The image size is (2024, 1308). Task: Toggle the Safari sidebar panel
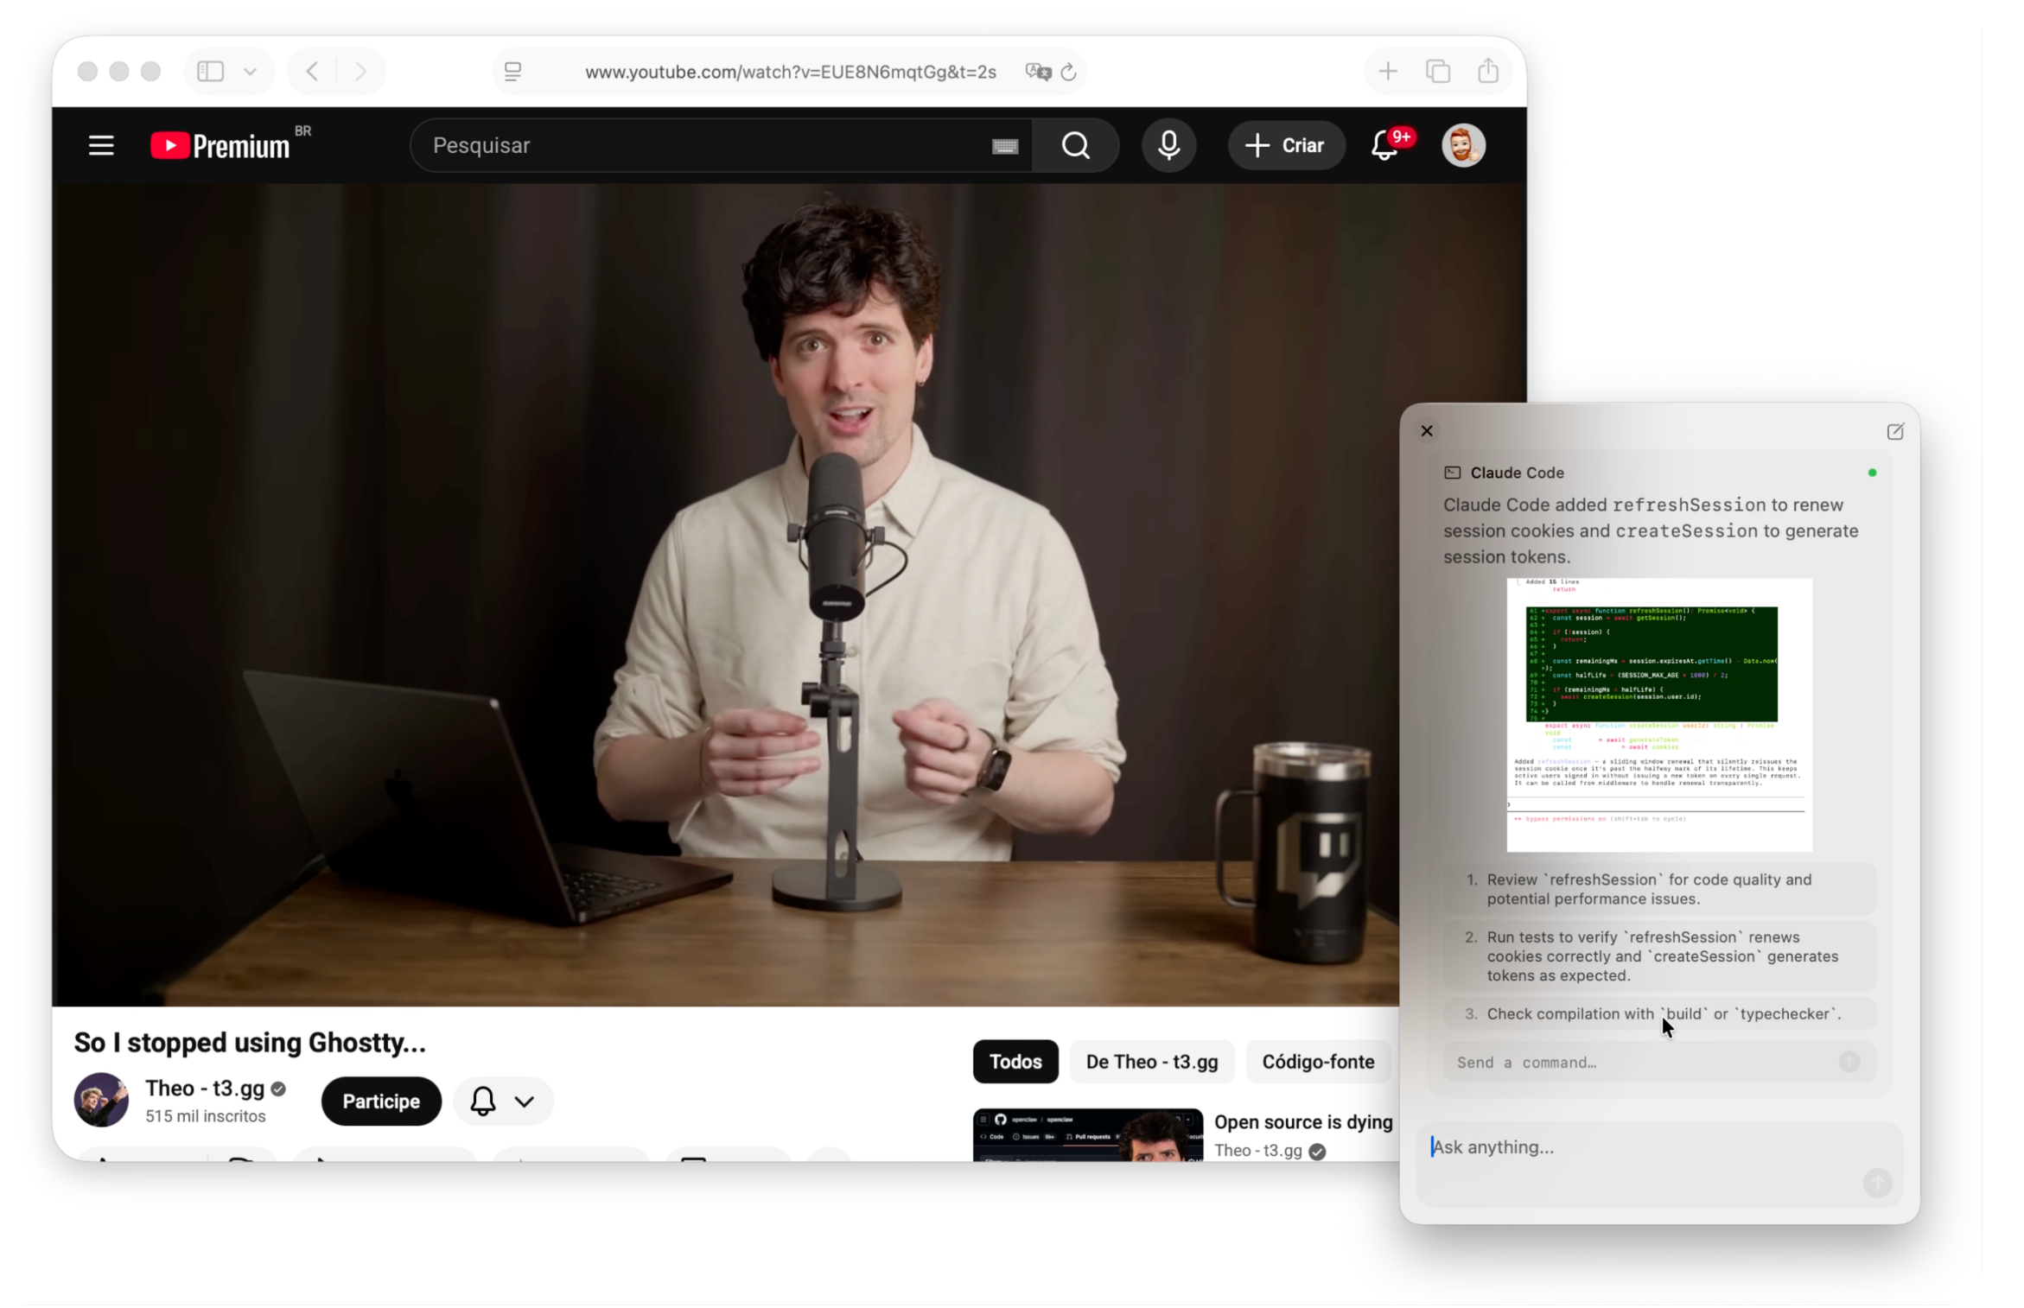pyautogui.click(x=210, y=71)
